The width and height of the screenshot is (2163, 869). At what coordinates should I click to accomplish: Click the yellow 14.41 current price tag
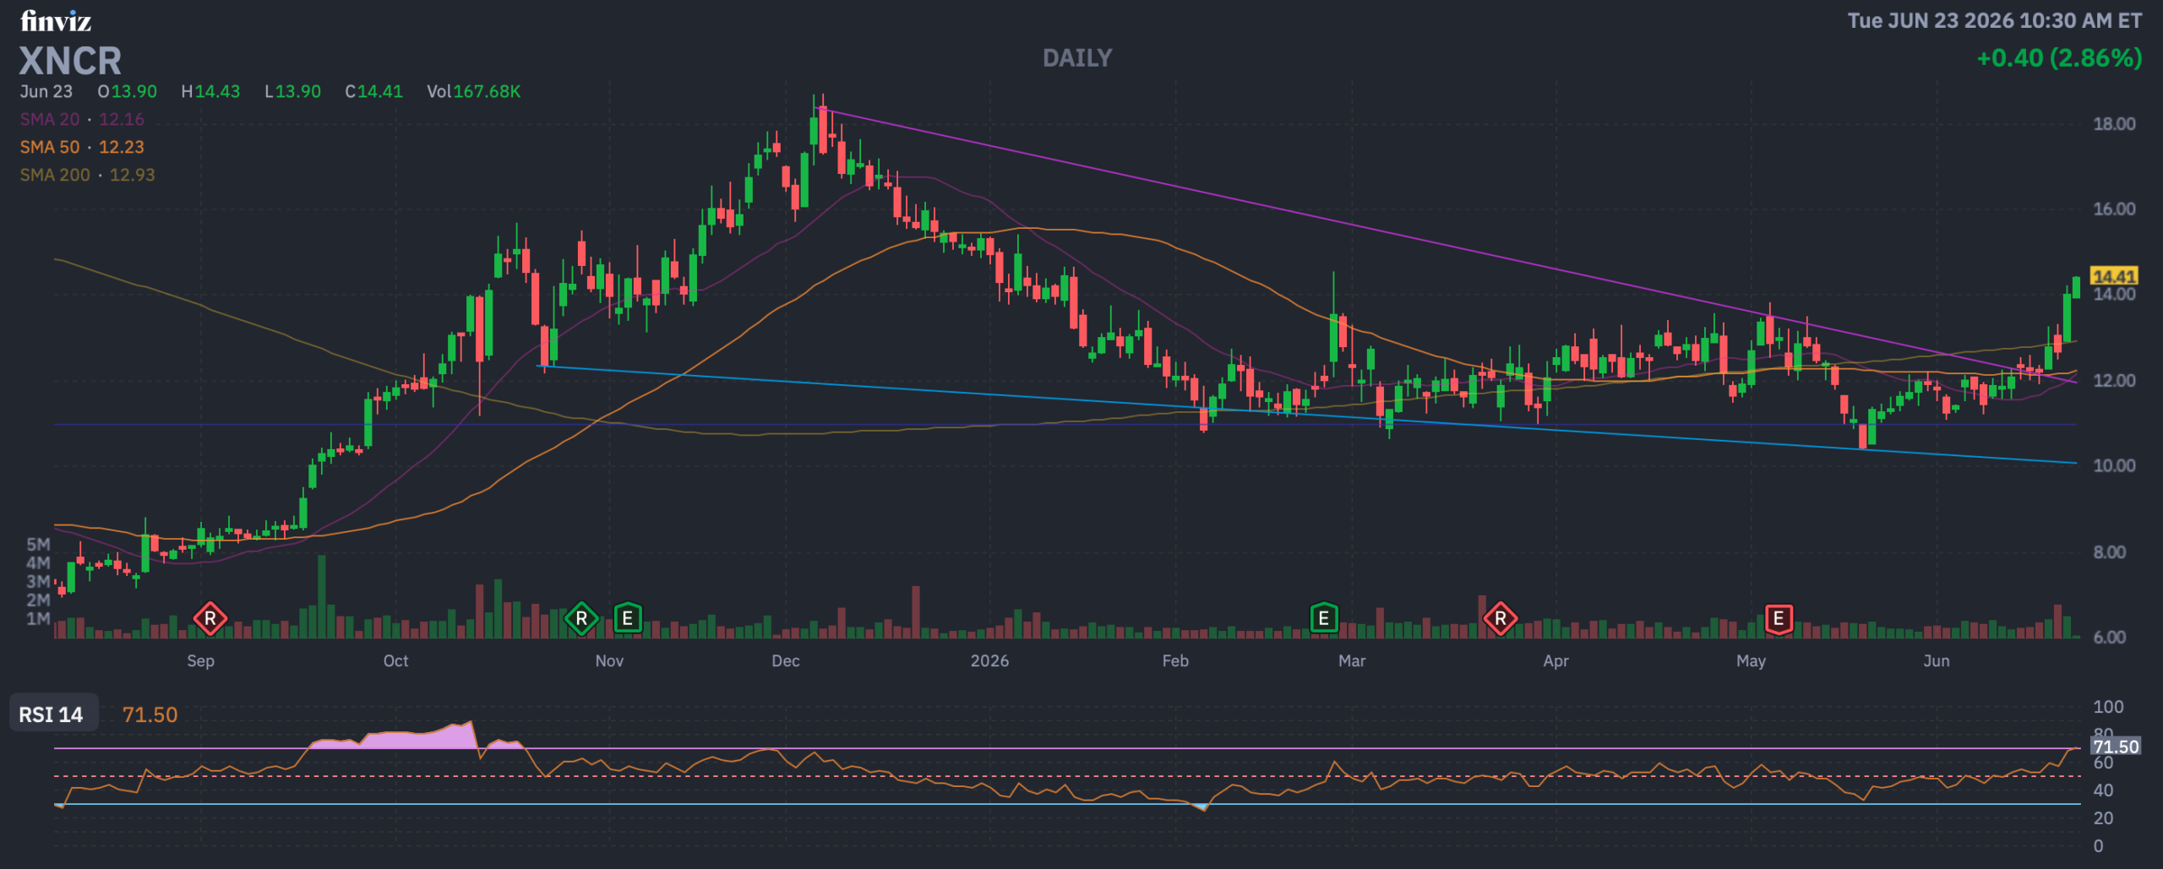point(2114,276)
